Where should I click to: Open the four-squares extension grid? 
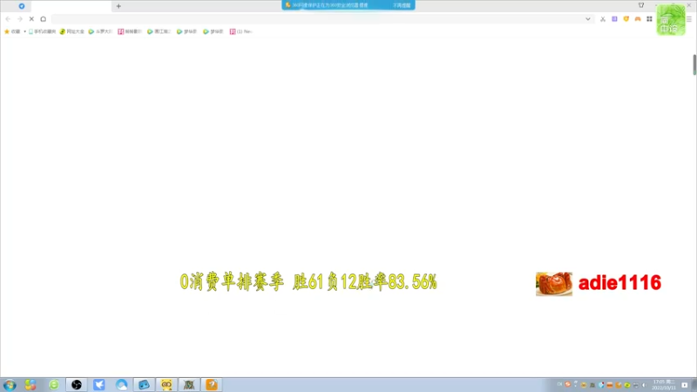[649, 19]
